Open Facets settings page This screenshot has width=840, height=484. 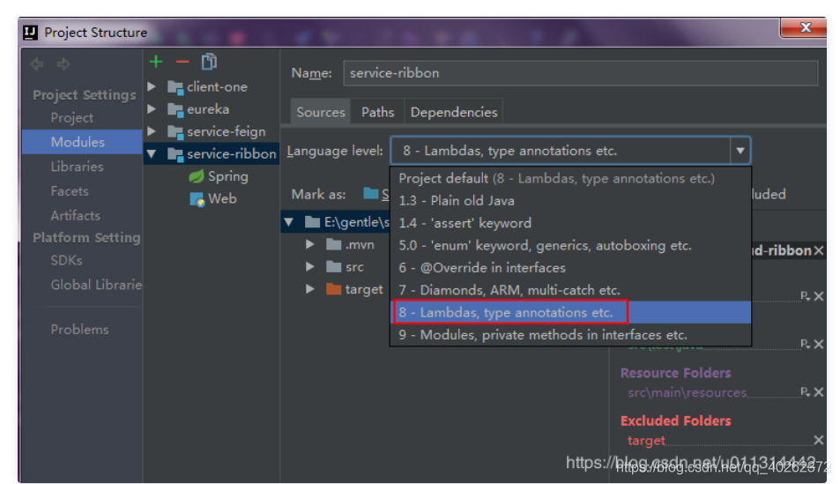pos(70,191)
